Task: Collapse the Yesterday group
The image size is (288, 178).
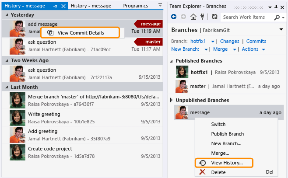Action: click(x=7, y=15)
